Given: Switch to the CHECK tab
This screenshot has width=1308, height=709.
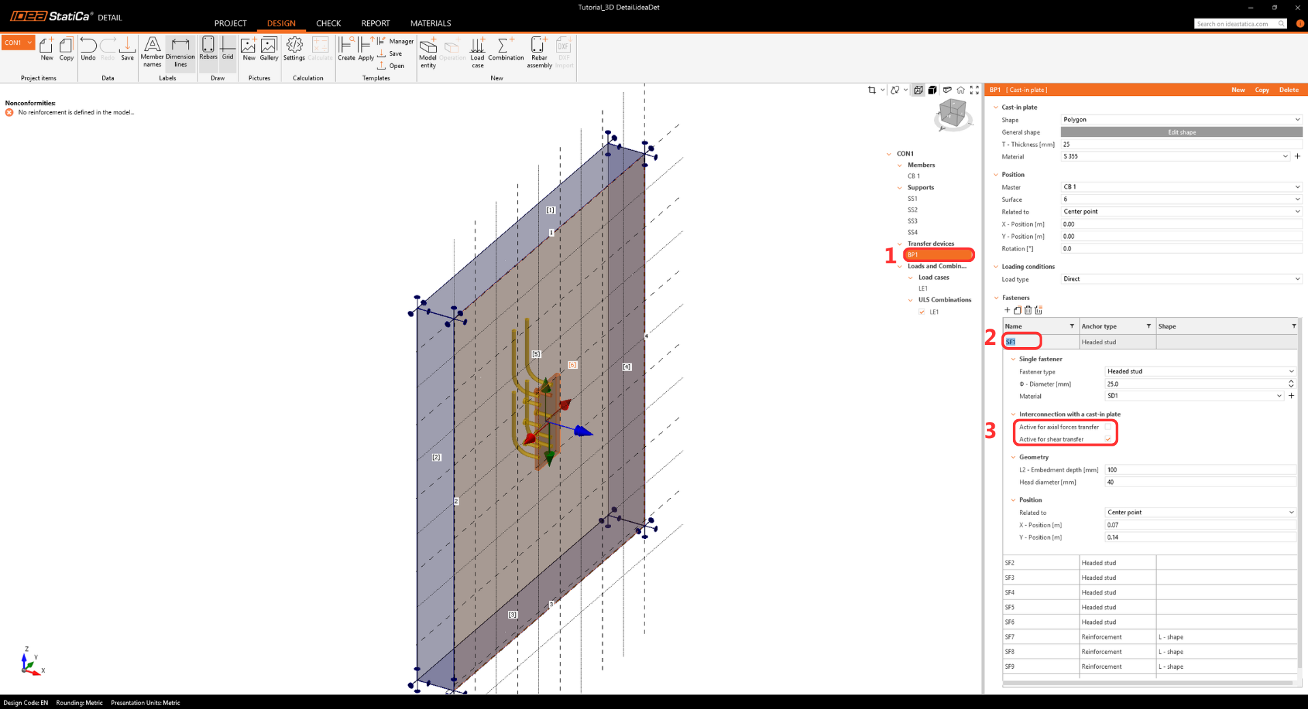Looking at the screenshot, I should (328, 23).
